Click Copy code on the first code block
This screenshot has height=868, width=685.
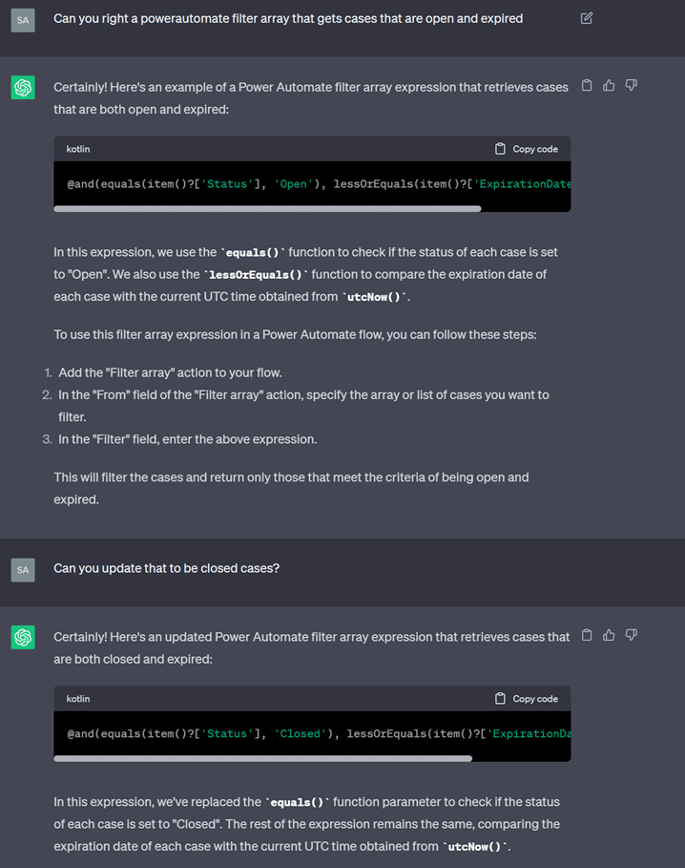click(x=527, y=149)
